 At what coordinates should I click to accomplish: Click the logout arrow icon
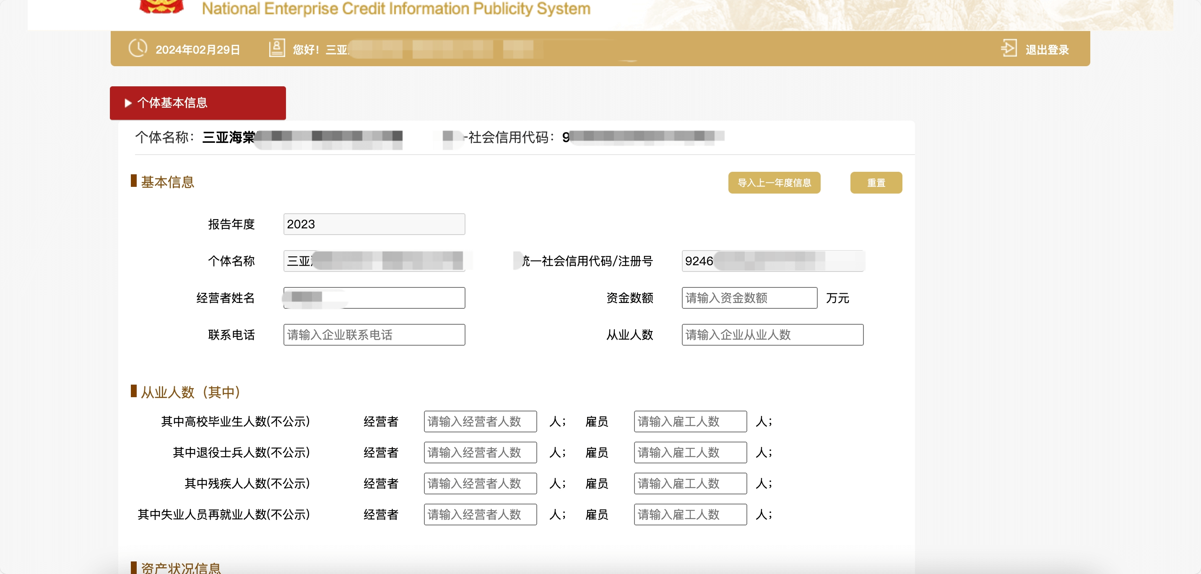[1009, 48]
